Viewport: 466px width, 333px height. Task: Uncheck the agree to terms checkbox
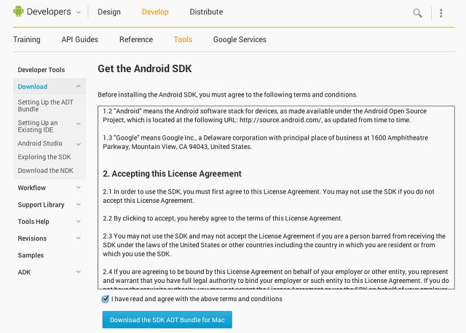click(105, 299)
